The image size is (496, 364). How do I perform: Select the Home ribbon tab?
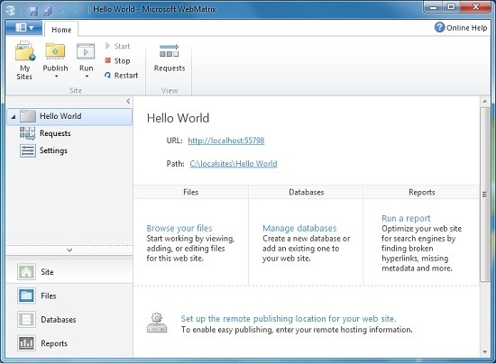point(61,30)
